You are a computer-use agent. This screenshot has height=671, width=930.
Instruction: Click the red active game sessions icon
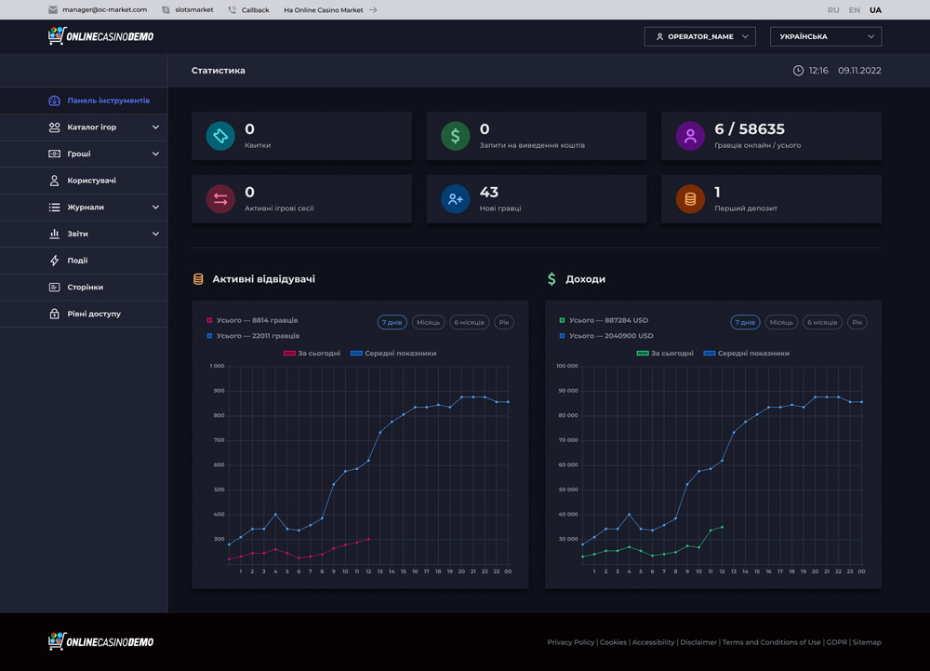click(220, 199)
